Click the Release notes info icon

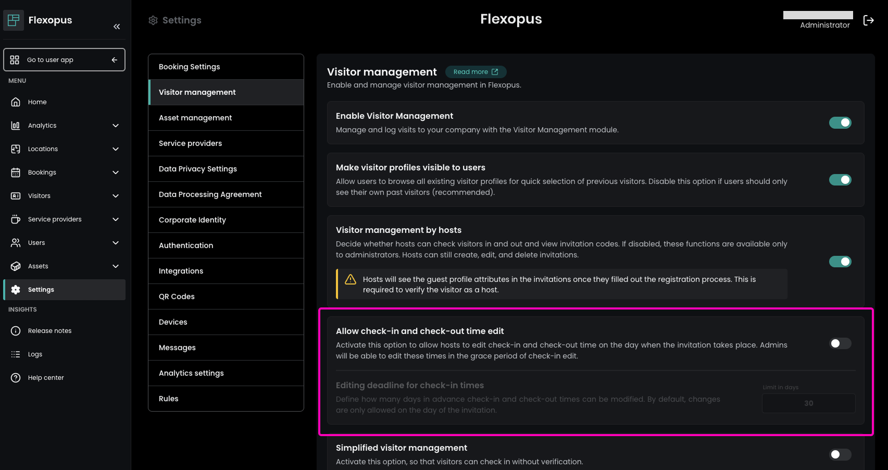[x=16, y=331]
